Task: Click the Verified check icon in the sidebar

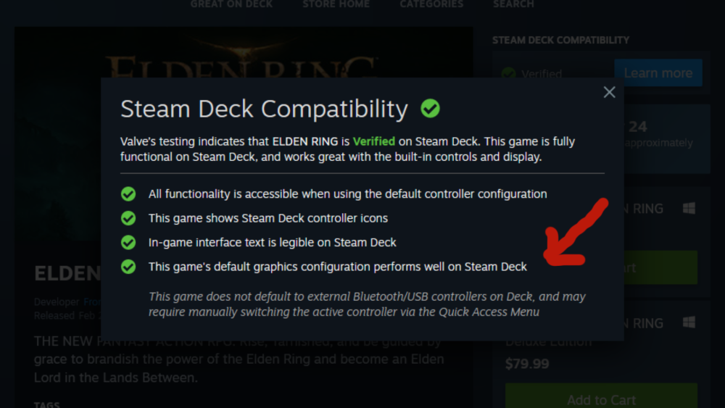Action: tap(508, 73)
